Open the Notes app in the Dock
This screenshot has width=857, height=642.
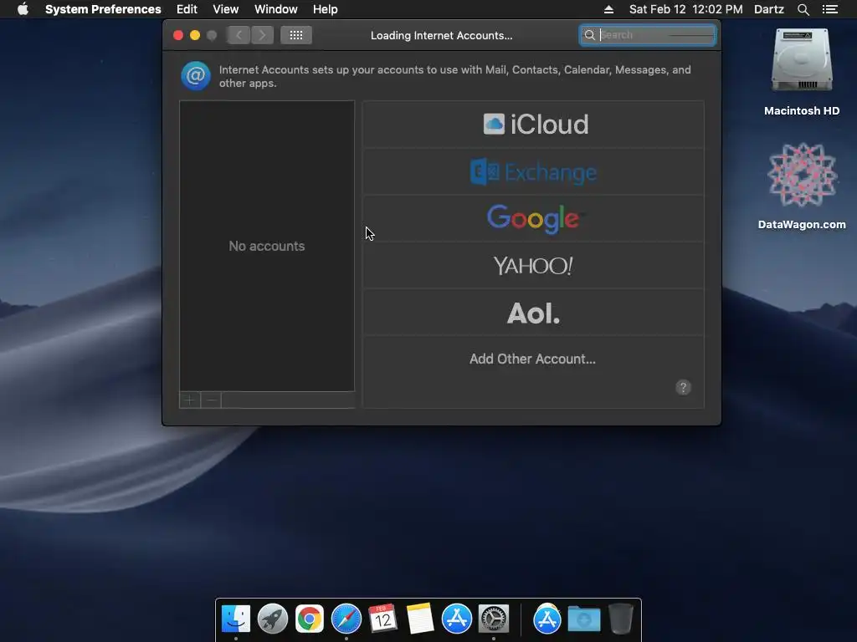point(420,619)
